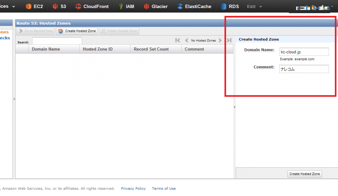Click the 'Route 53: Hosted Zones' title

click(x=44, y=23)
